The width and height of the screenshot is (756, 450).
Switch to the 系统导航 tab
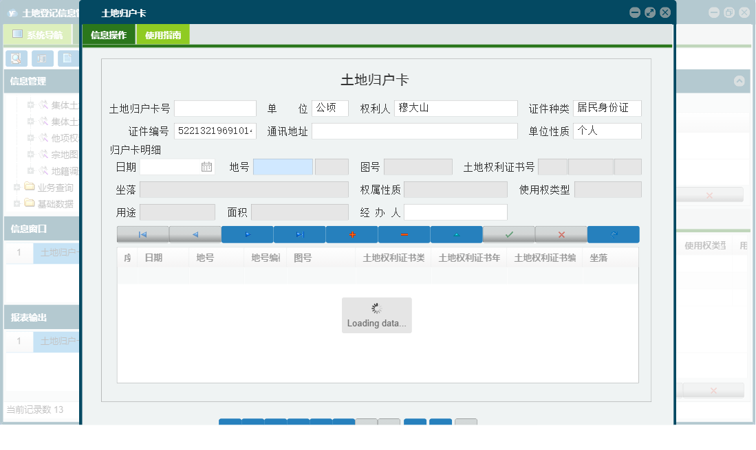tap(38, 34)
